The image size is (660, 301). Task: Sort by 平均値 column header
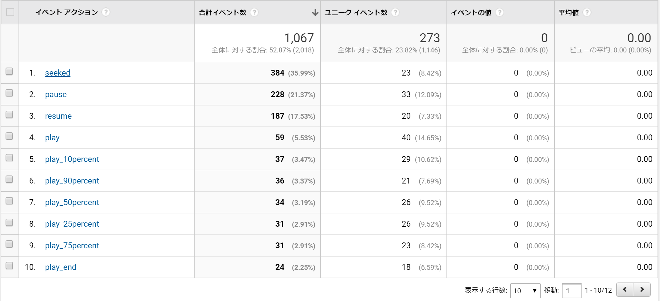(x=569, y=12)
